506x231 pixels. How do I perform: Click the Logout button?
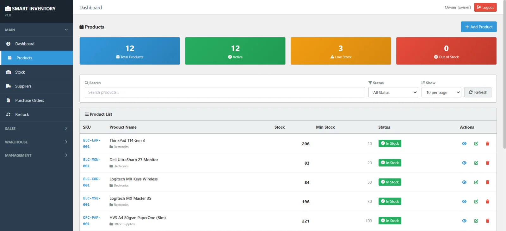[x=485, y=7]
